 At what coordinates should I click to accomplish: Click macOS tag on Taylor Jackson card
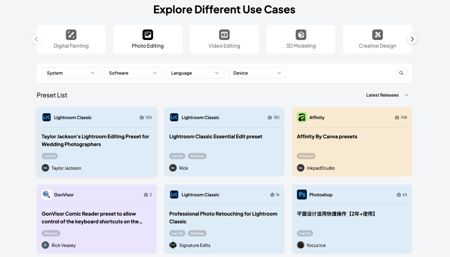pos(49,156)
